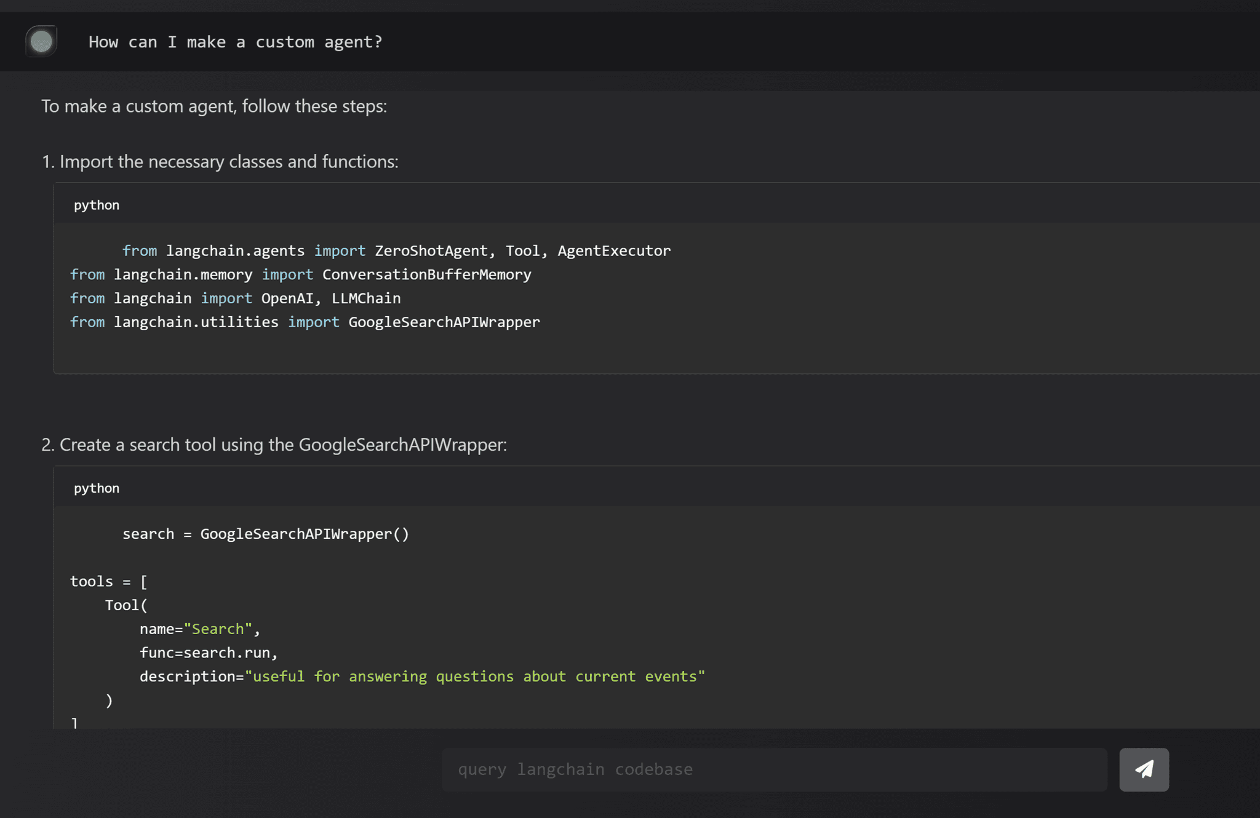Click GoogleSearchAPIWrapper in langchain.utilities import
Image resolution: width=1260 pixels, height=818 pixels.
point(444,322)
